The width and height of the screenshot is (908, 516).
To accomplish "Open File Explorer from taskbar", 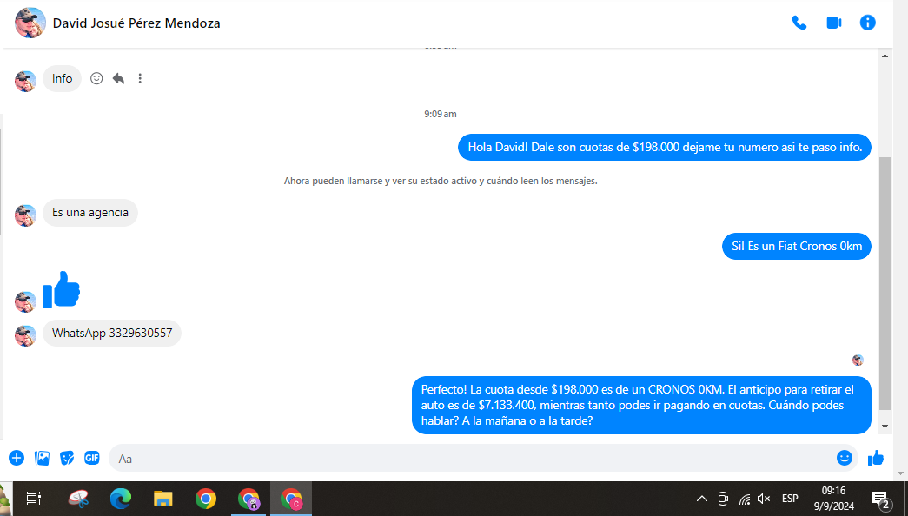I will (163, 498).
